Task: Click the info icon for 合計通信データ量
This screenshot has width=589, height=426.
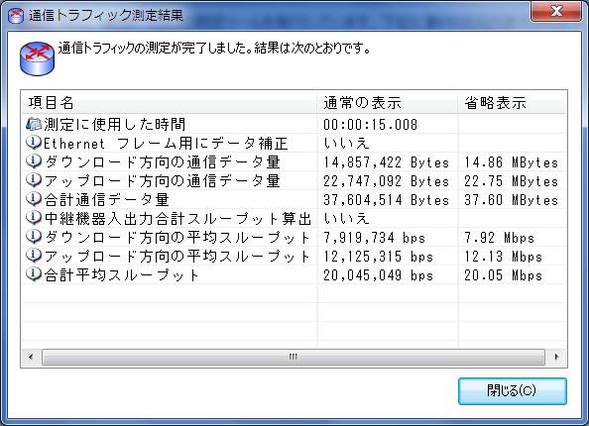Action: click(x=34, y=199)
